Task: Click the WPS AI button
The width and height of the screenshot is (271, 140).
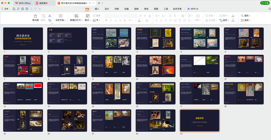Action: coord(193,9)
